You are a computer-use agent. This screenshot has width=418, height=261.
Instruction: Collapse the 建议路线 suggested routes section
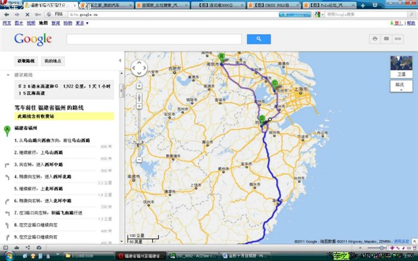pyautogui.click(x=8, y=75)
